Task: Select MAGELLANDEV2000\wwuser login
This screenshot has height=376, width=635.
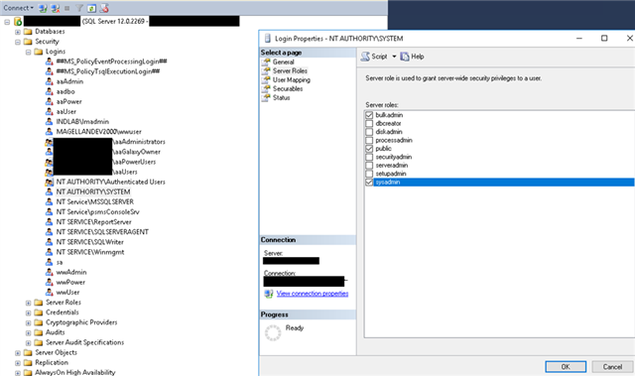Action: tap(98, 132)
